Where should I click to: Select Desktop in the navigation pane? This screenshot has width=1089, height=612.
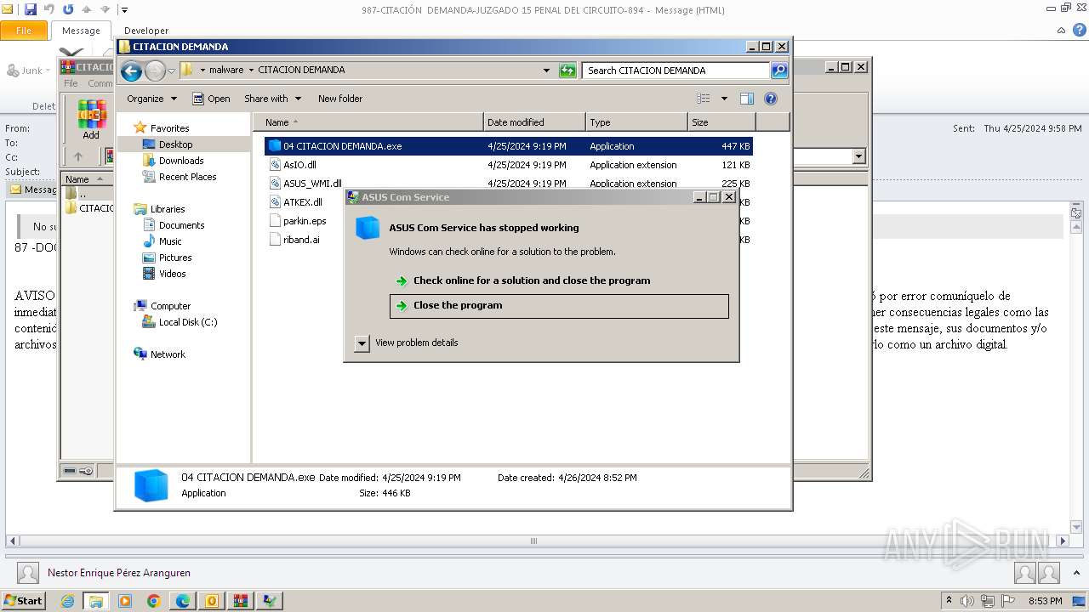coord(175,144)
